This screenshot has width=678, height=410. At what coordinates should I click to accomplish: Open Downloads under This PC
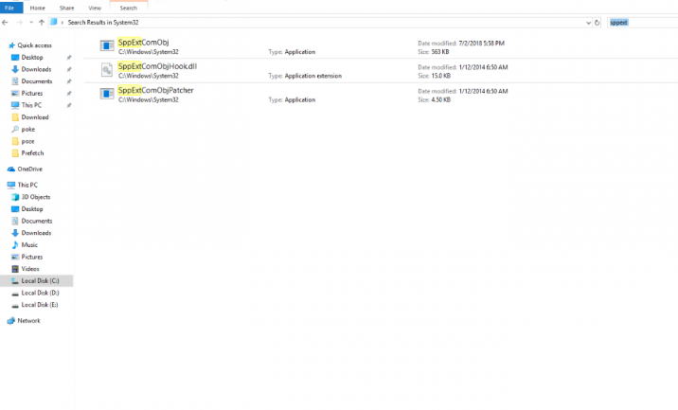click(x=36, y=233)
